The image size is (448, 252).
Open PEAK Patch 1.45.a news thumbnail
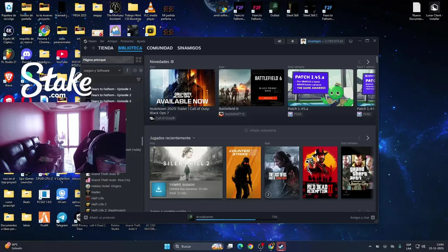click(x=321, y=87)
